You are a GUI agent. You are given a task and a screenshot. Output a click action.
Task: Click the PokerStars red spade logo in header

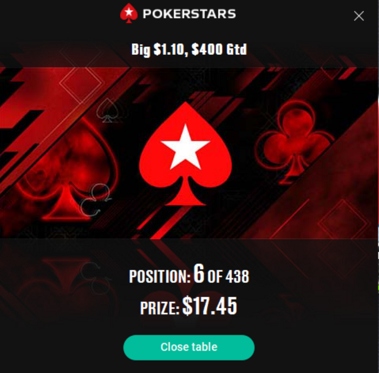129,13
